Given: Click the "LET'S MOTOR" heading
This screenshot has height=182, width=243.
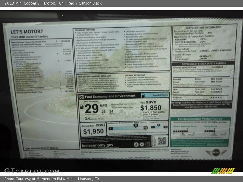Looking at the screenshot, I should [x=27, y=32].
